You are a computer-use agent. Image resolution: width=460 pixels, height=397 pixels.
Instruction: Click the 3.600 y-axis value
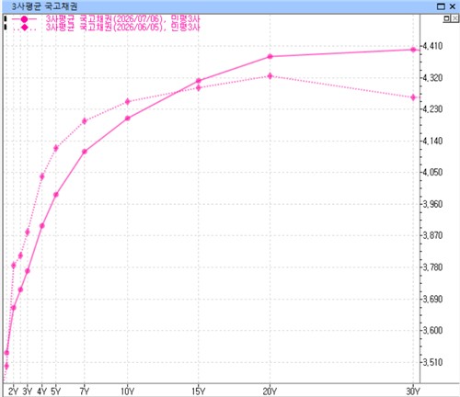[x=432, y=331]
